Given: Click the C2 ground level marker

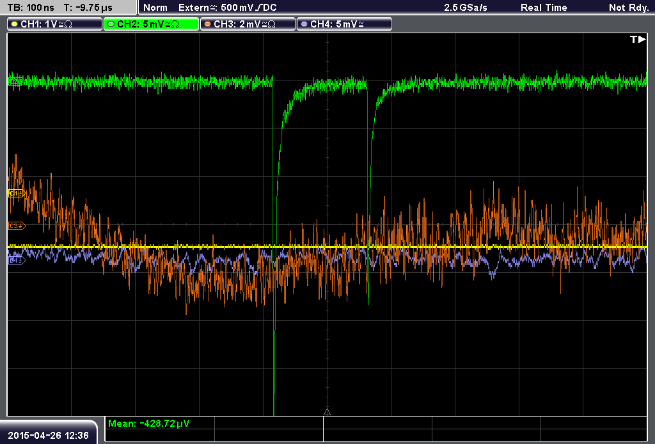Looking at the screenshot, I should coord(17,81).
